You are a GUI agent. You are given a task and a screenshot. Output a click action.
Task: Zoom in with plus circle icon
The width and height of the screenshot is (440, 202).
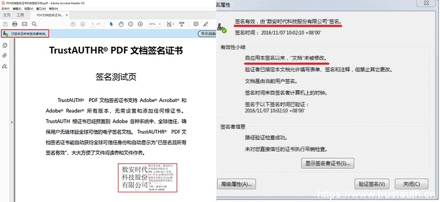pos(140,24)
